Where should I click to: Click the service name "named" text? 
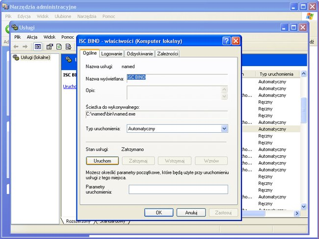[128, 67]
